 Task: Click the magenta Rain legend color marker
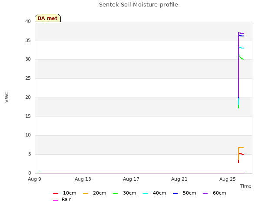(55, 200)
